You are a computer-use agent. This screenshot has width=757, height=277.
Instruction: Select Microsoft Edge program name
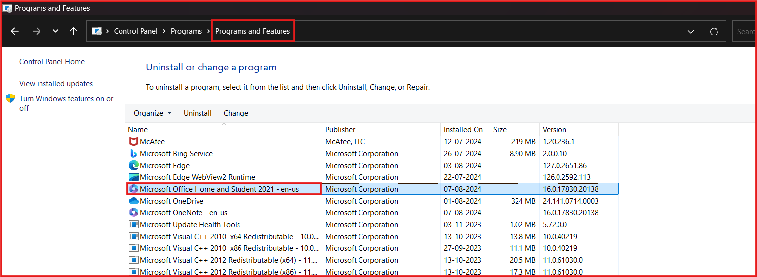(x=164, y=166)
